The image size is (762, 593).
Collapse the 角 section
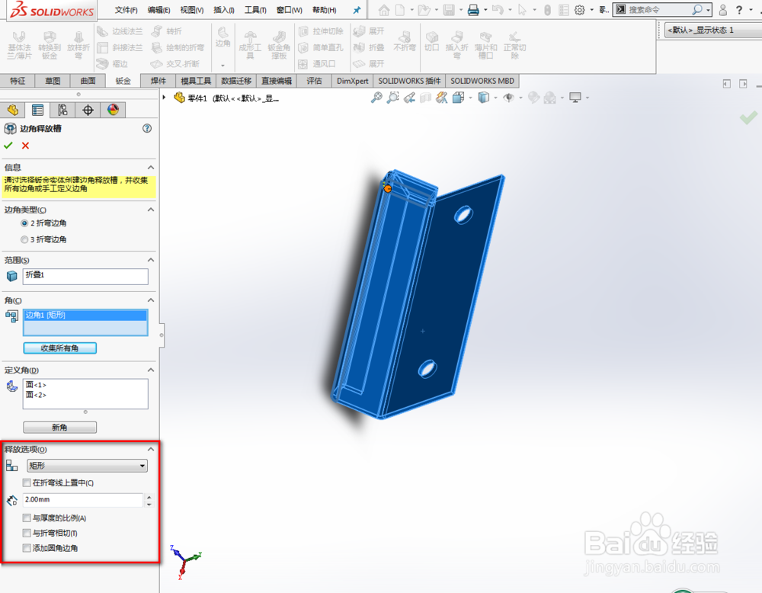pyautogui.click(x=151, y=300)
